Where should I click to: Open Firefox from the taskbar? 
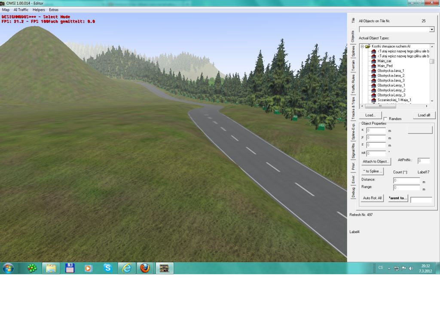[x=145, y=268]
